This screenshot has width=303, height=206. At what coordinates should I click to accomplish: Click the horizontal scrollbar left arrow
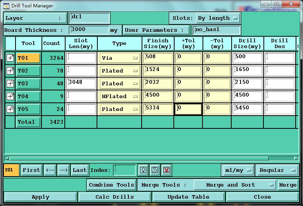7,158
